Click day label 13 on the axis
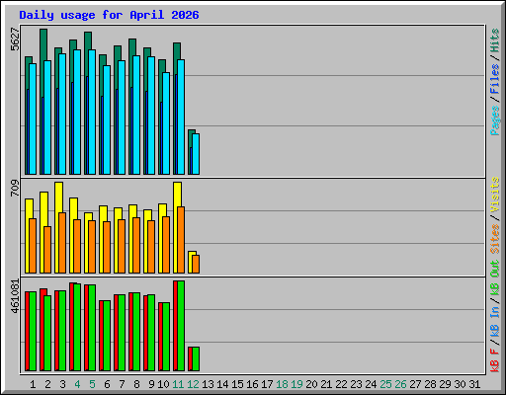This screenshot has width=506, height=395. (x=208, y=384)
